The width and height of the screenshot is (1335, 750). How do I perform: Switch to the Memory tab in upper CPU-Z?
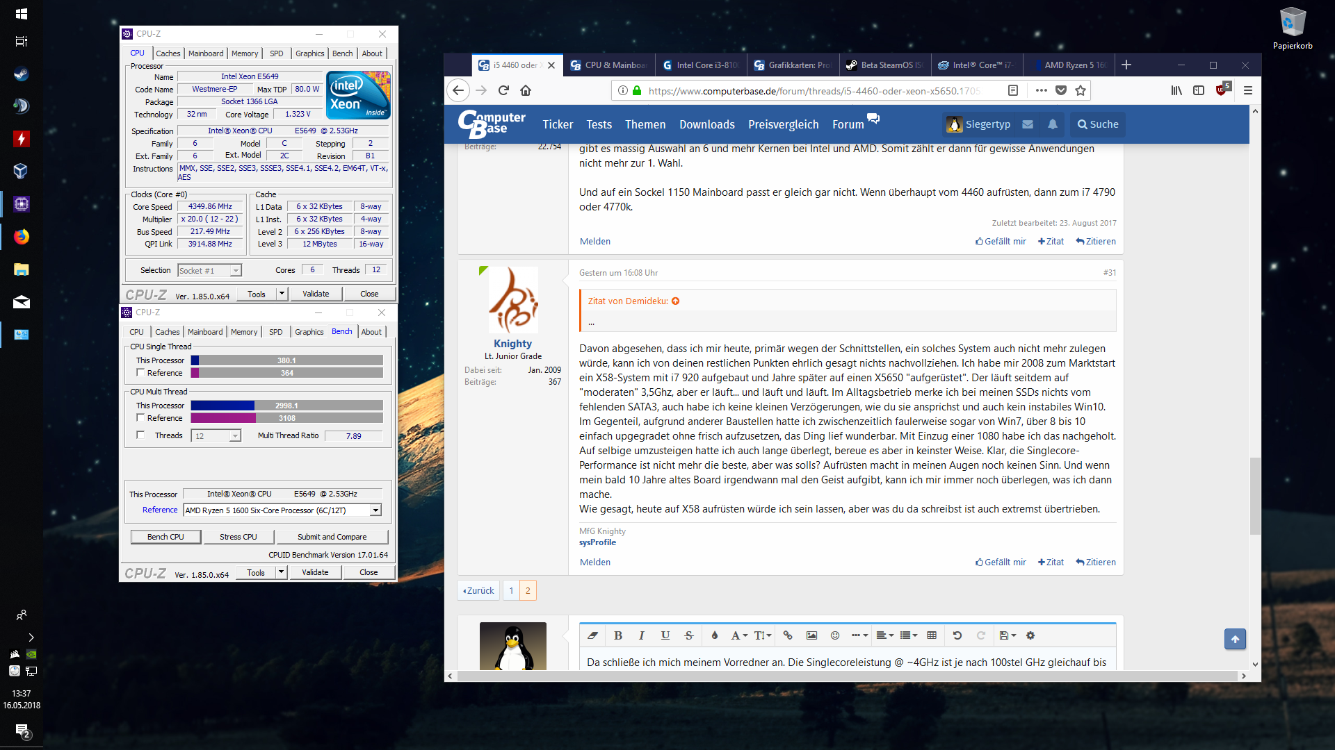coord(245,53)
